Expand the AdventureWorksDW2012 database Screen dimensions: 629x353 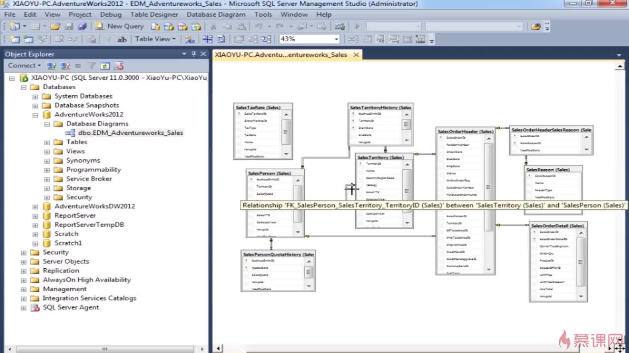35,207
